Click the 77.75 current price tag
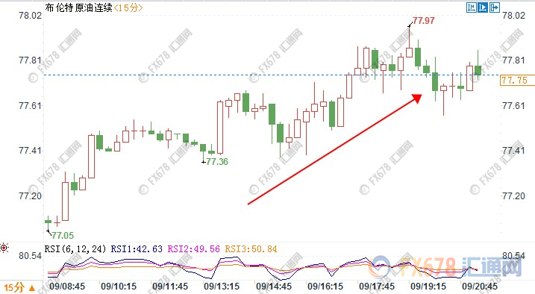 point(514,81)
